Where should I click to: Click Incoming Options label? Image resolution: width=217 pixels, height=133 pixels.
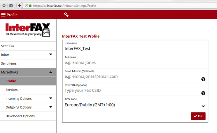point(19,98)
